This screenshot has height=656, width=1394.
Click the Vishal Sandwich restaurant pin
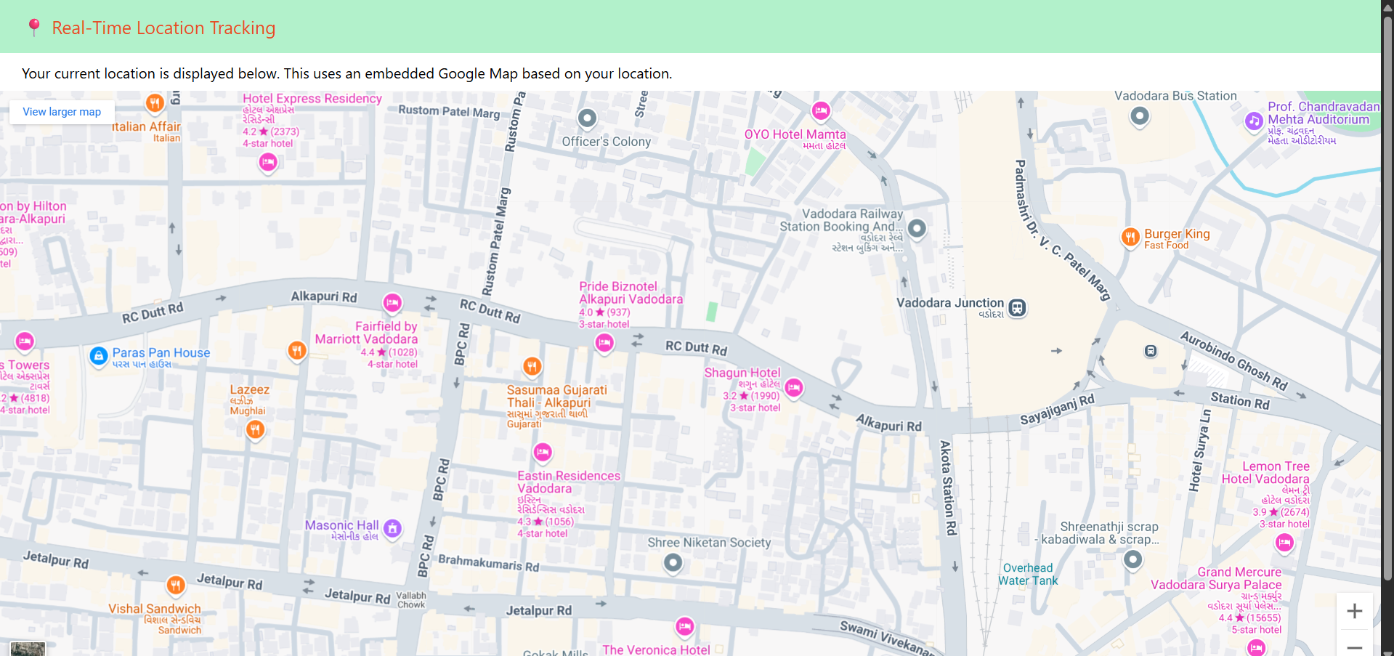(x=176, y=585)
